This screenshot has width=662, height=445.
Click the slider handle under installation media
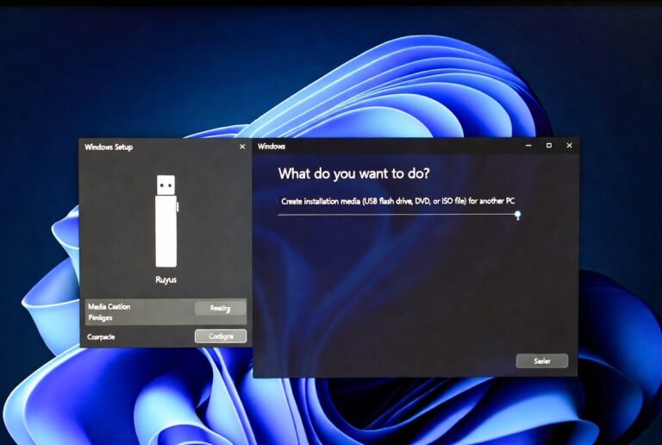(517, 216)
